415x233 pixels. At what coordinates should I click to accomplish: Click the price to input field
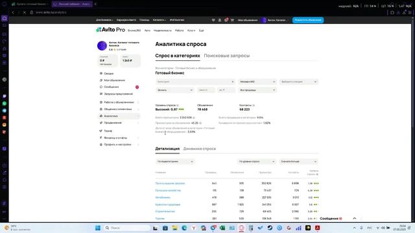(x=226, y=91)
